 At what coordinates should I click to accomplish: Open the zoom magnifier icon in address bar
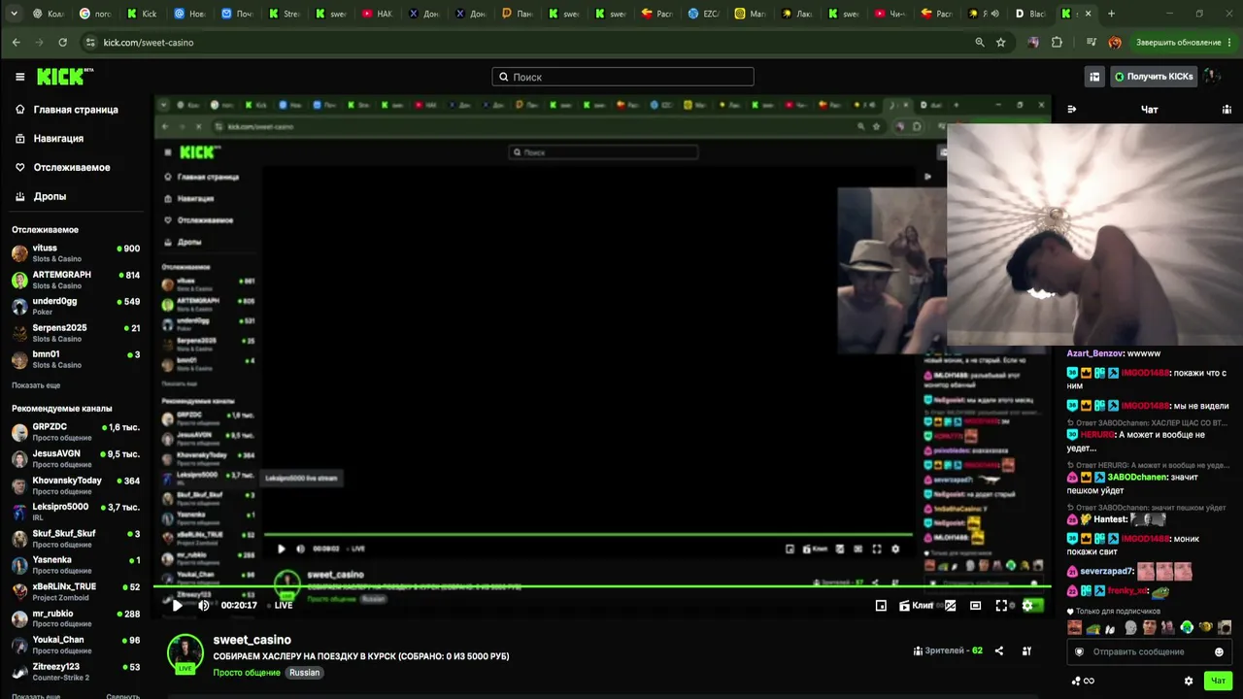[980, 43]
